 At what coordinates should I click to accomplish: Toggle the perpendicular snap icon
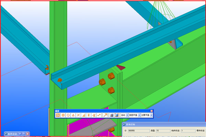tap(83, 115)
